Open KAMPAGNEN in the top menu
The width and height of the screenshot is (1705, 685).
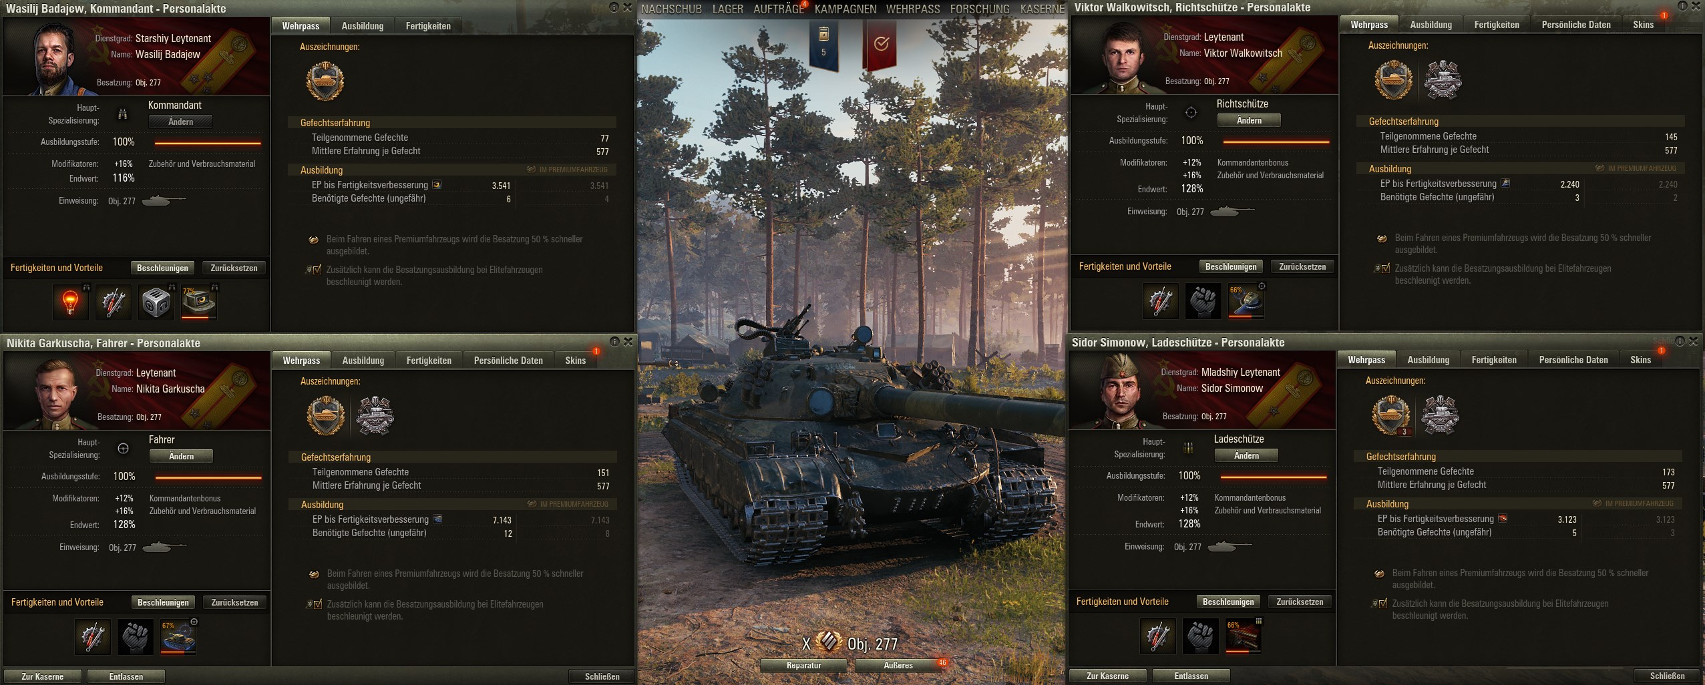845,9
